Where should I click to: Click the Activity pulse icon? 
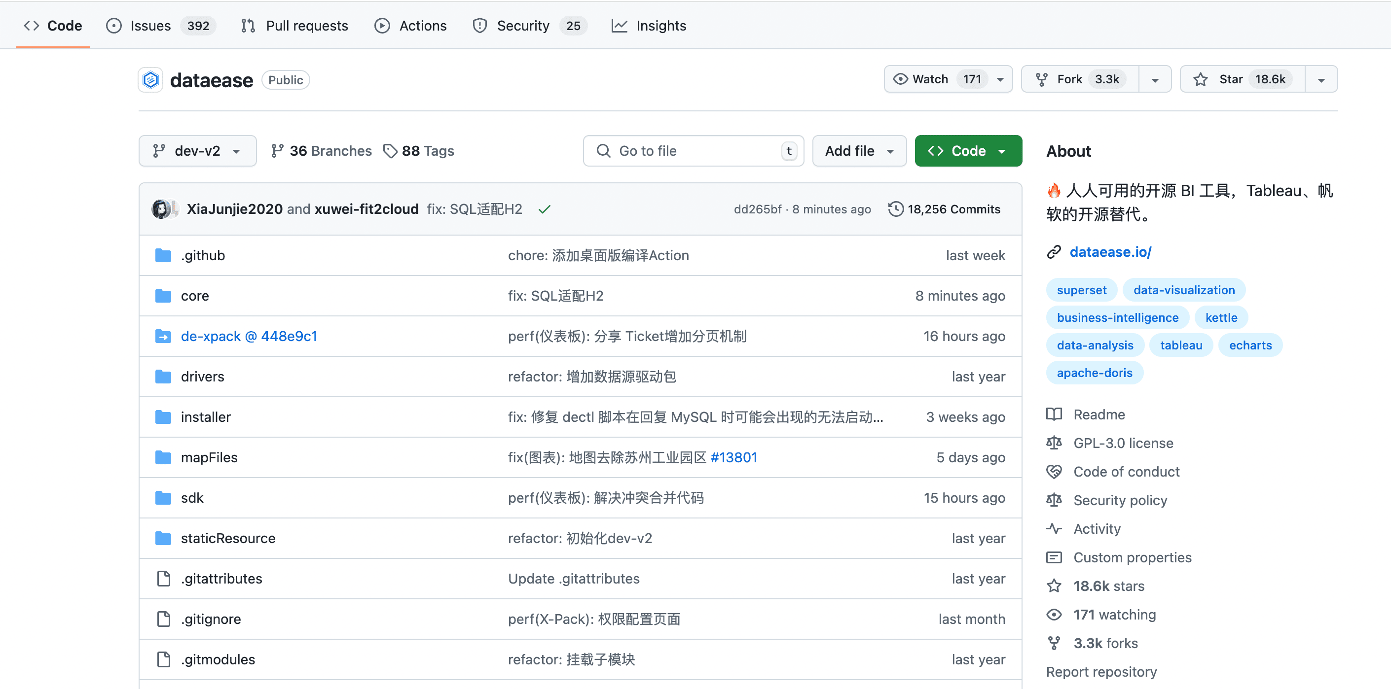(x=1054, y=529)
